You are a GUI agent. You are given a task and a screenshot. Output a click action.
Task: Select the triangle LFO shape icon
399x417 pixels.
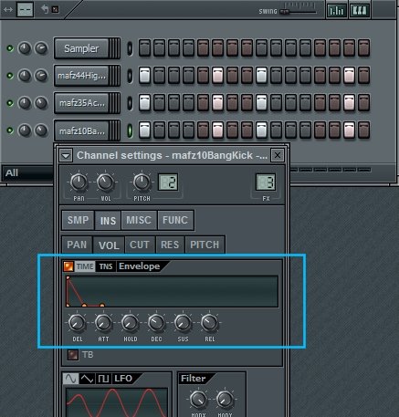coord(87,379)
